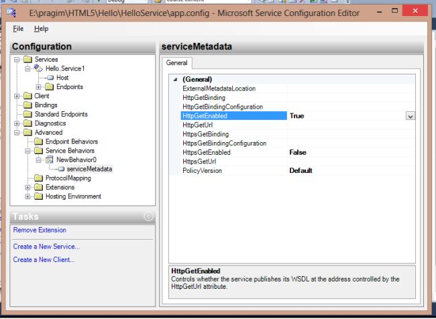Collapse the Services tree node

click(x=17, y=60)
